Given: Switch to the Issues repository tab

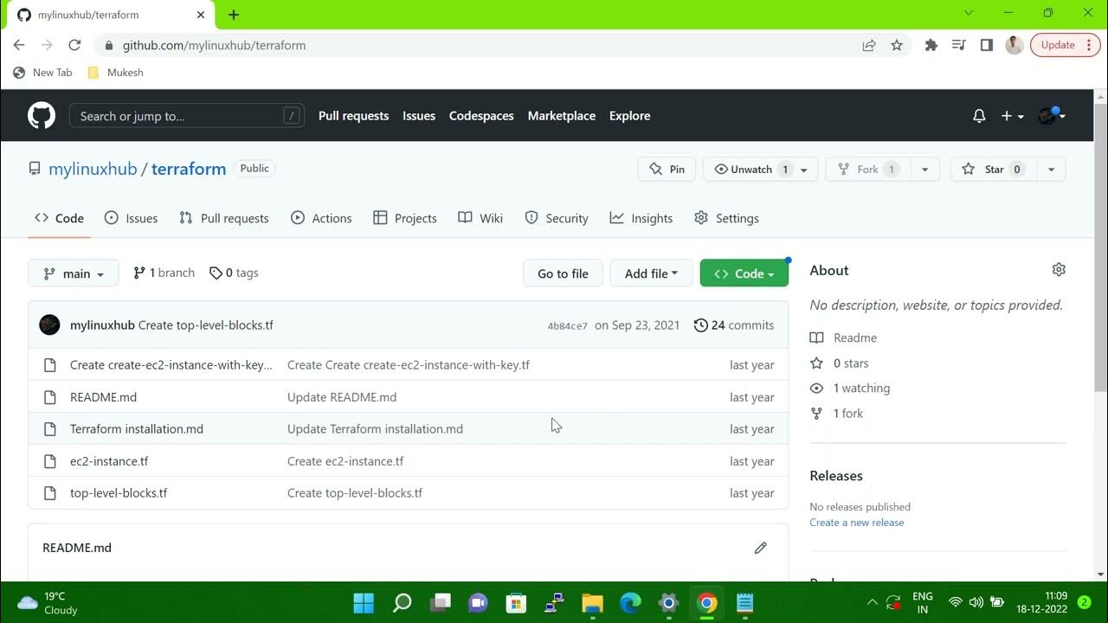Looking at the screenshot, I should 132,218.
